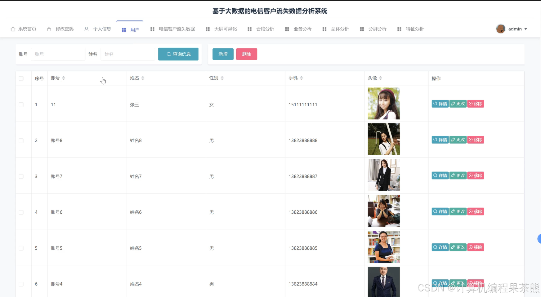View 详情 for 账号6
The image size is (541, 297).
[440, 211]
